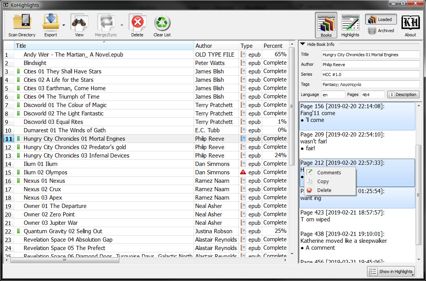Screen dimensions: 426x281
Task: Click Justina Robson author cell
Action: pyautogui.click(x=216, y=231)
